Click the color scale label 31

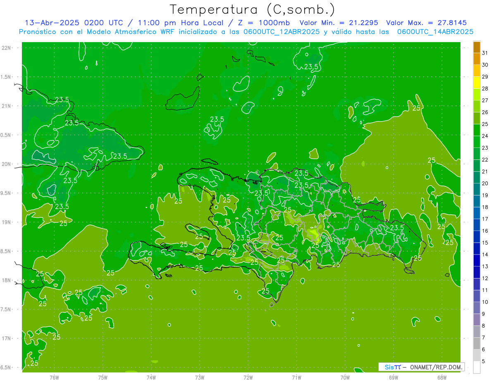coord(485,53)
